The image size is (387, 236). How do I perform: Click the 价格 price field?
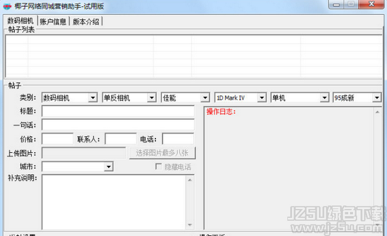[57, 139]
